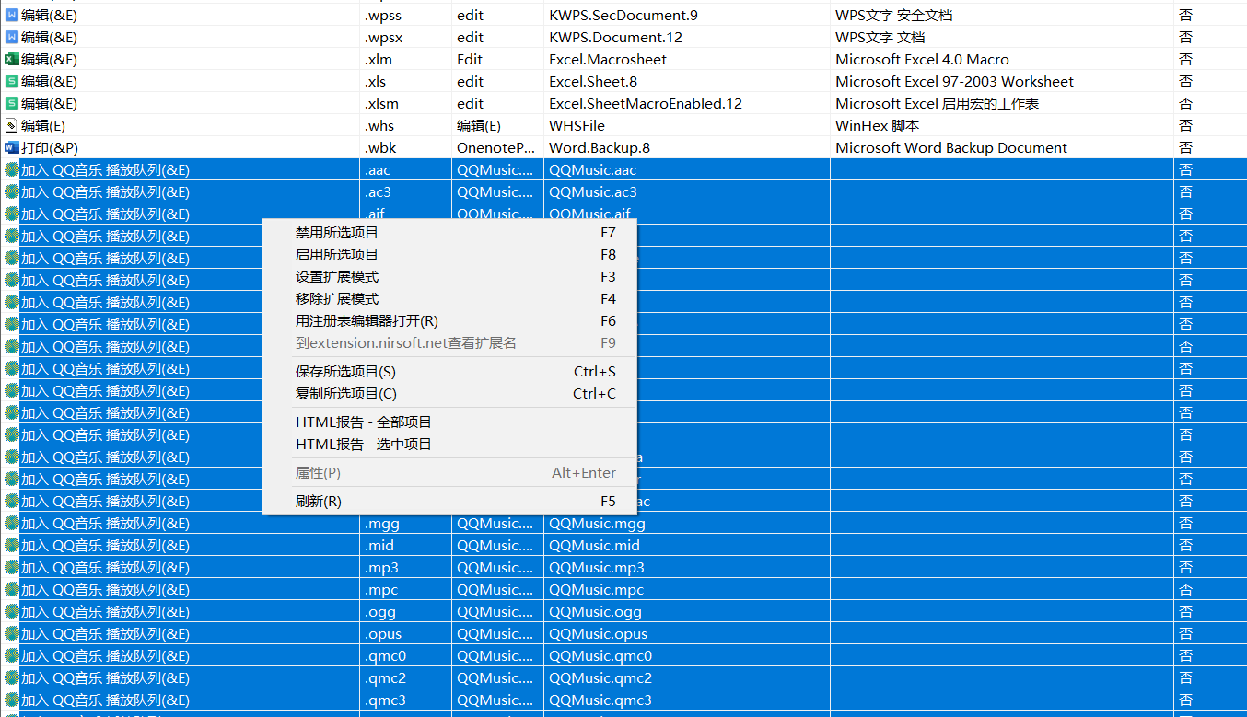Screen dimensions: 1247x717
Task: Click 保存所选项目(S) in the context menu
Action: pos(345,372)
